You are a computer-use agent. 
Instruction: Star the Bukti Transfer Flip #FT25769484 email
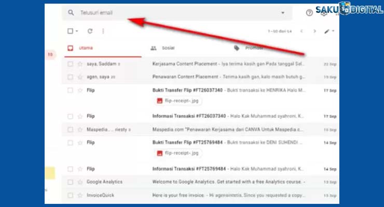tap(80, 142)
